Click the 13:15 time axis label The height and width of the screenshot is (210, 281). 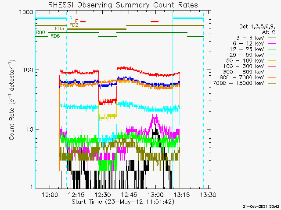tap(182, 195)
